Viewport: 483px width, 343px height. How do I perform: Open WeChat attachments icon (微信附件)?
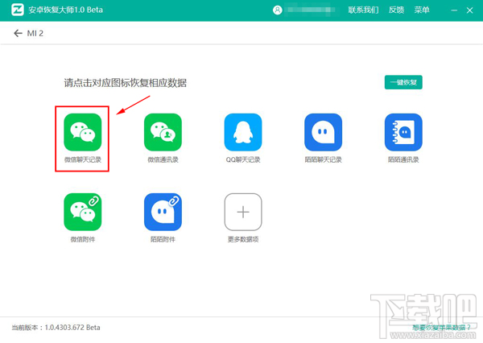coord(83,212)
